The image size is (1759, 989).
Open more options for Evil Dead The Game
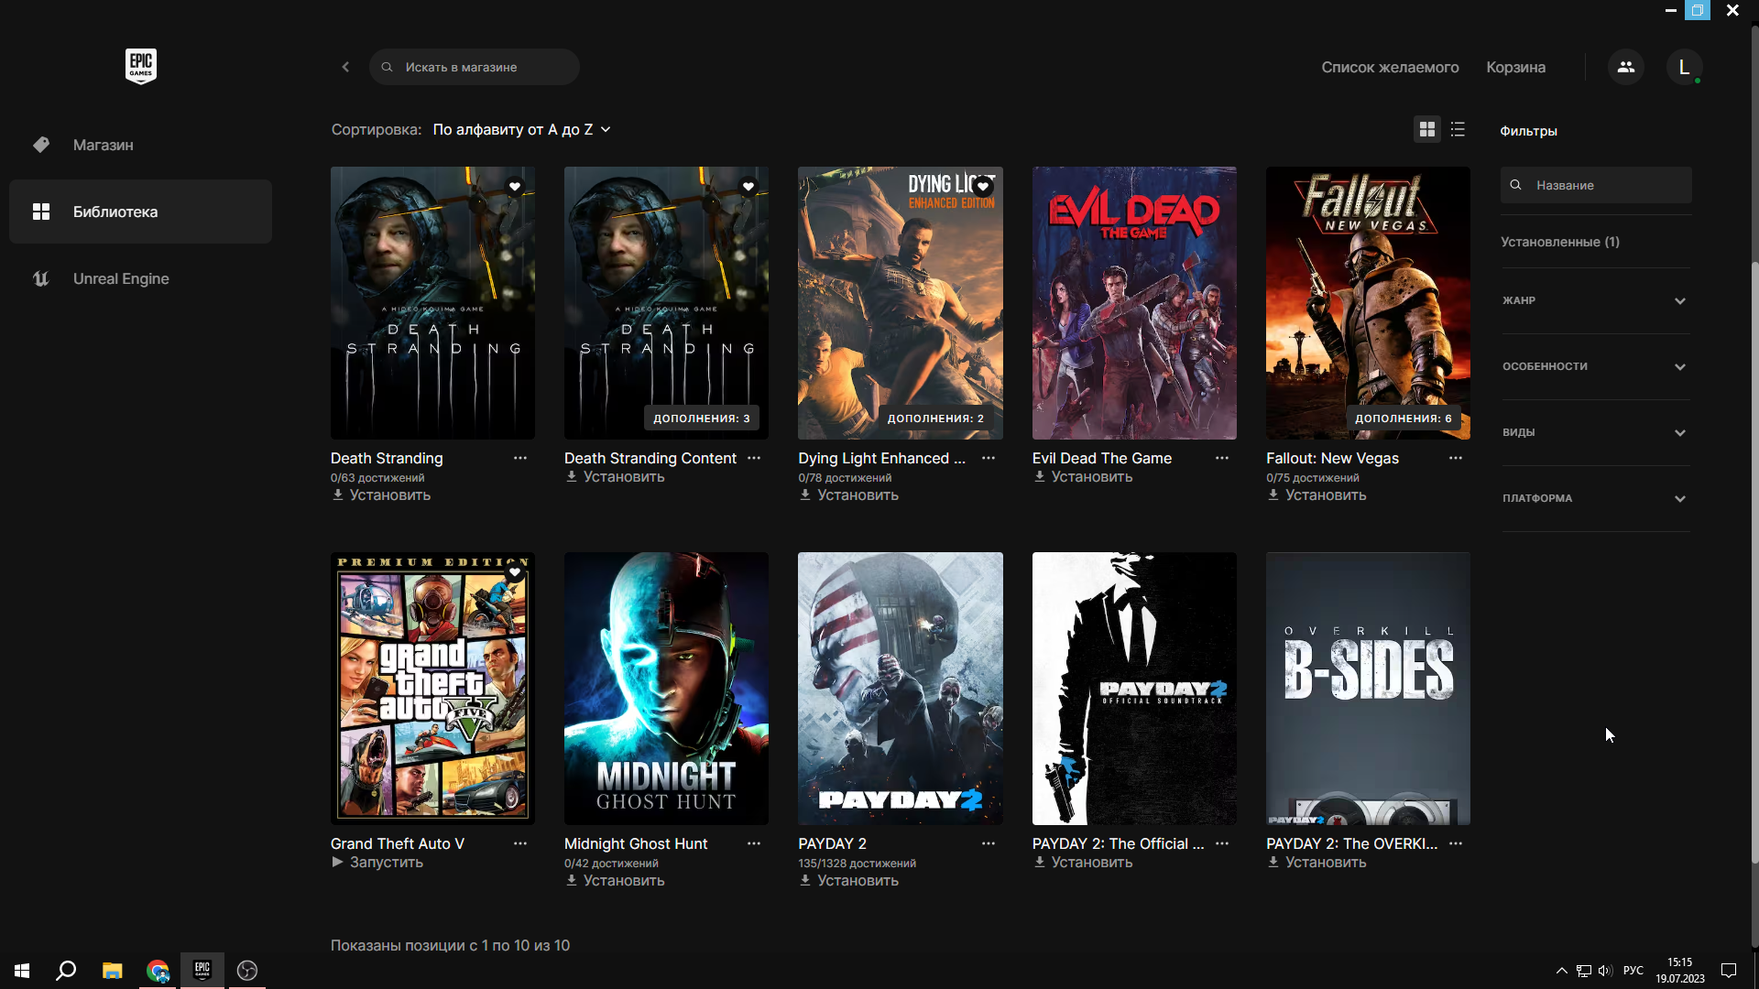[1222, 458]
